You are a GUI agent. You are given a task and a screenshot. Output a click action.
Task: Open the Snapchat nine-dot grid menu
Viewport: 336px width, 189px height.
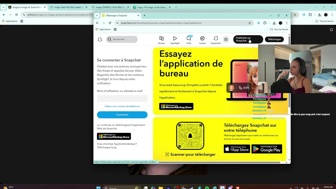coord(226,39)
